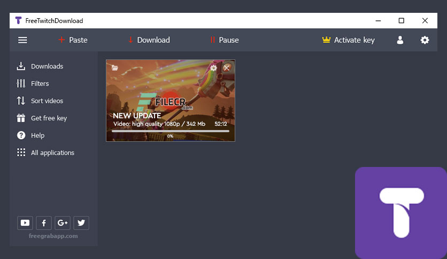Open the hamburger menu
Image resolution: width=447 pixels, height=259 pixels.
click(x=23, y=40)
